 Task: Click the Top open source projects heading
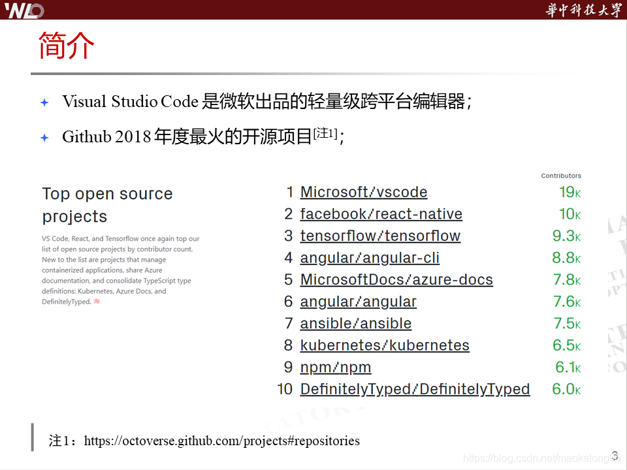pyautogui.click(x=107, y=205)
